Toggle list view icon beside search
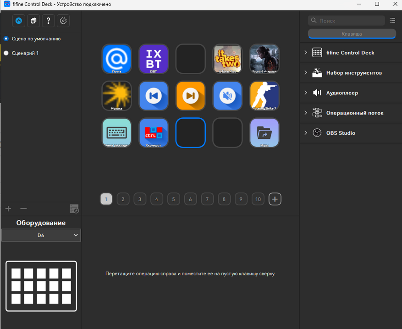 point(392,21)
